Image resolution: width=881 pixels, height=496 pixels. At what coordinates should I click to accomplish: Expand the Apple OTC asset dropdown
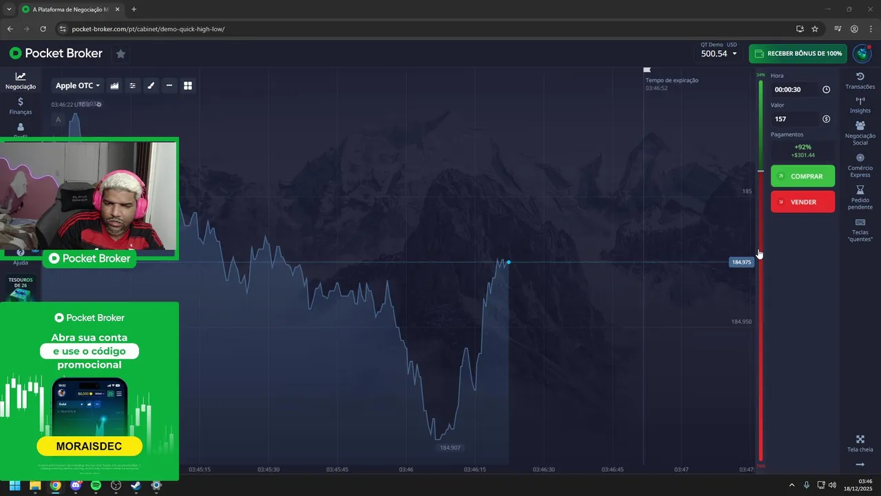pos(78,85)
